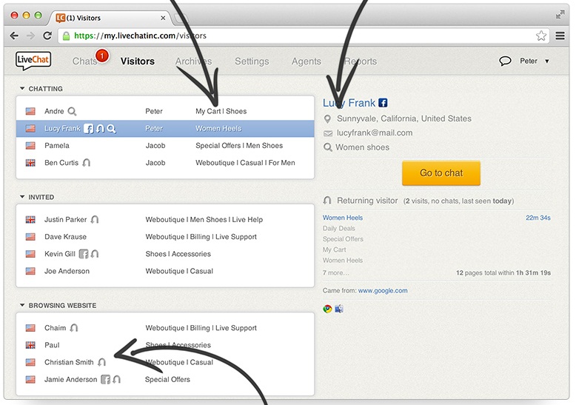
Task: Switch to the Chats tab
Action: [x=84, y=61]
